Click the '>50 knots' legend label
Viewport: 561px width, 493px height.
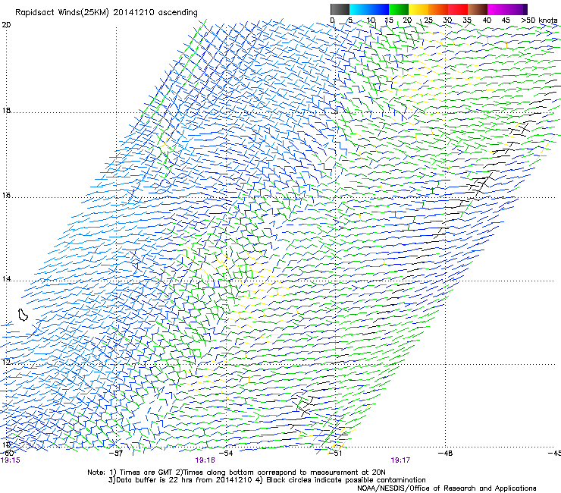(x=539, y=20)
